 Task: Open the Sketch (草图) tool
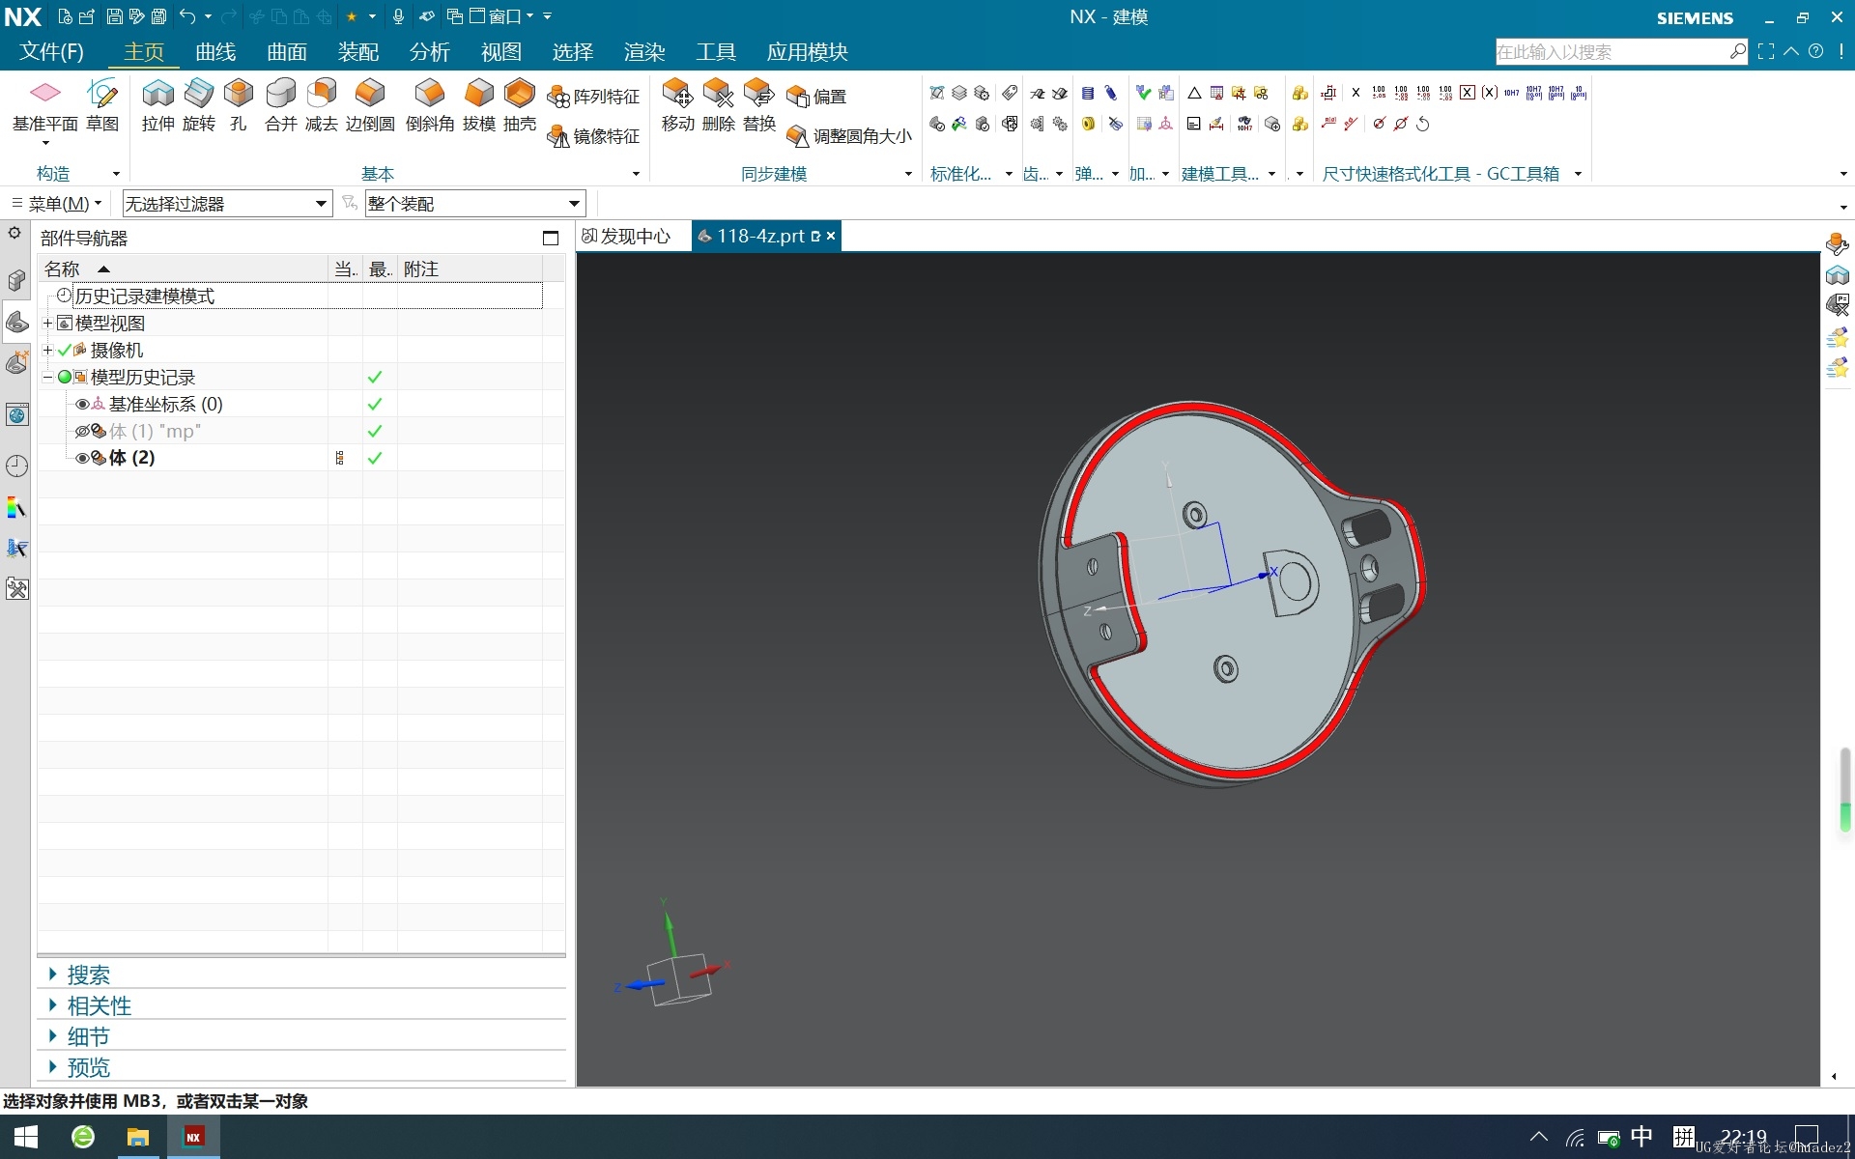(102, 104)
